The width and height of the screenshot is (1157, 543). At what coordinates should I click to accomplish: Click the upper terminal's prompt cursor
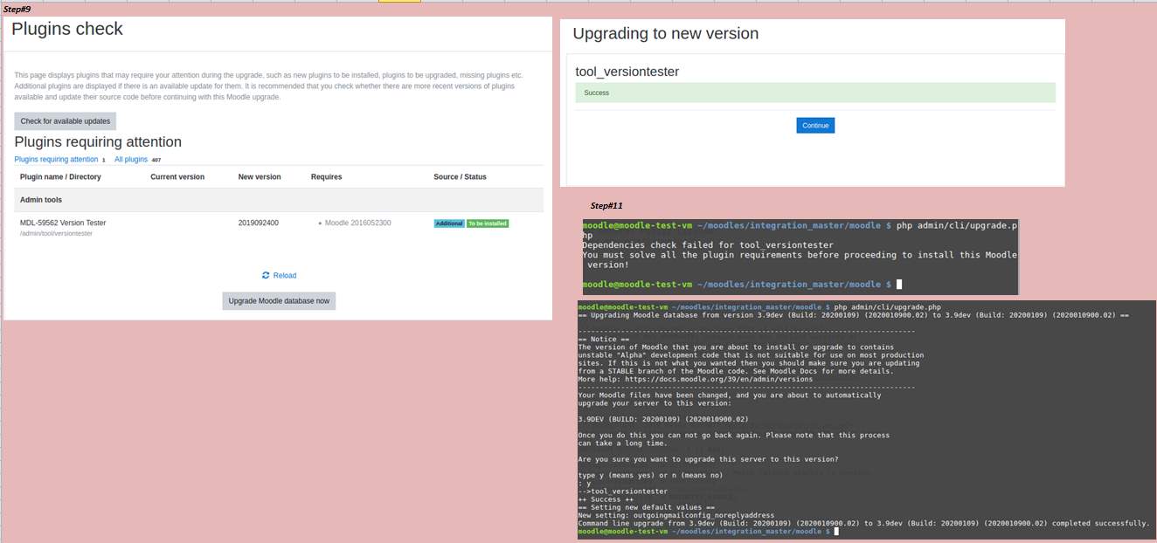[898, 285]
